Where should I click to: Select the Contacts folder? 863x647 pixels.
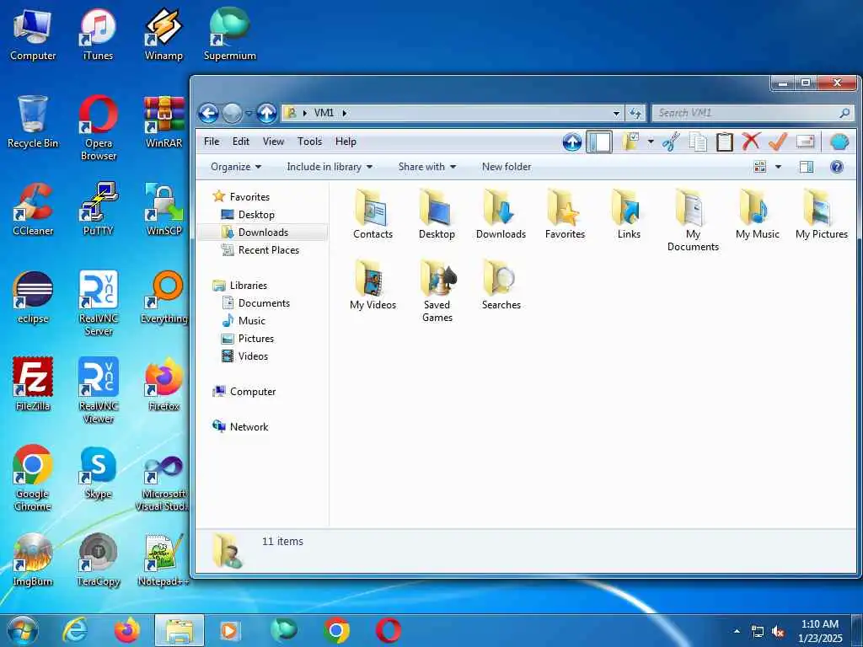click(x=373, y=215)
